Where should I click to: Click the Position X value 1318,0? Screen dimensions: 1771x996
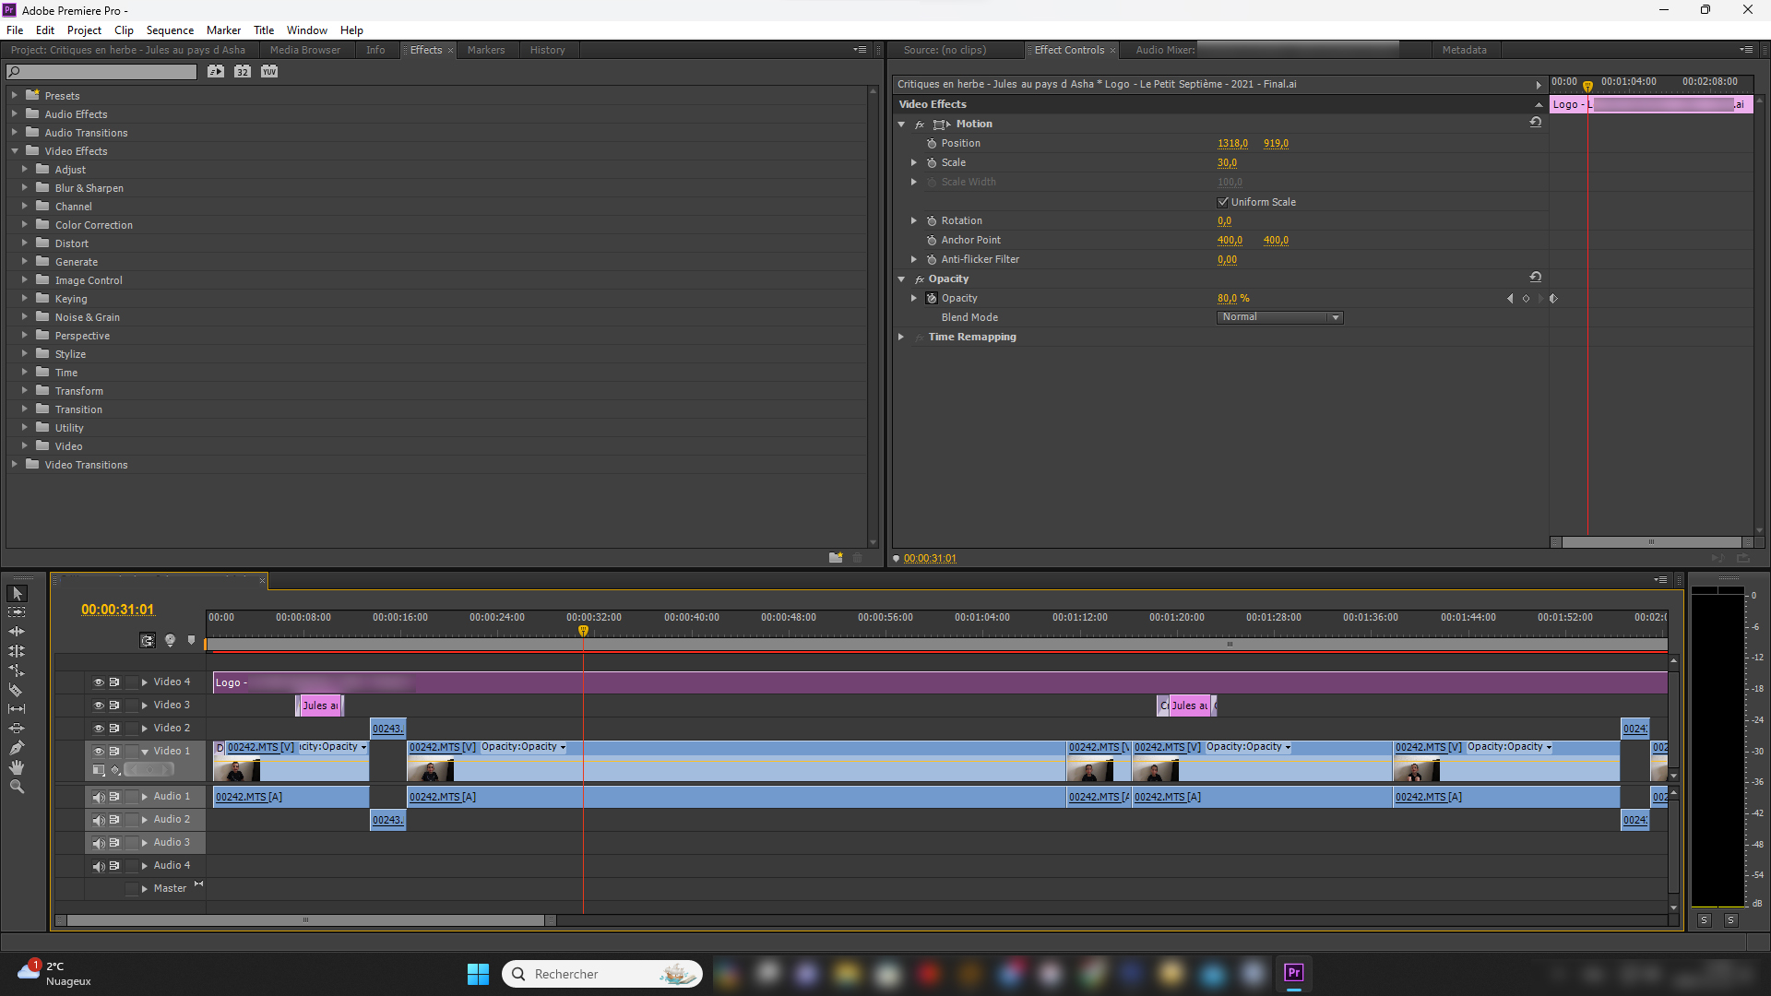[1232, 143]
